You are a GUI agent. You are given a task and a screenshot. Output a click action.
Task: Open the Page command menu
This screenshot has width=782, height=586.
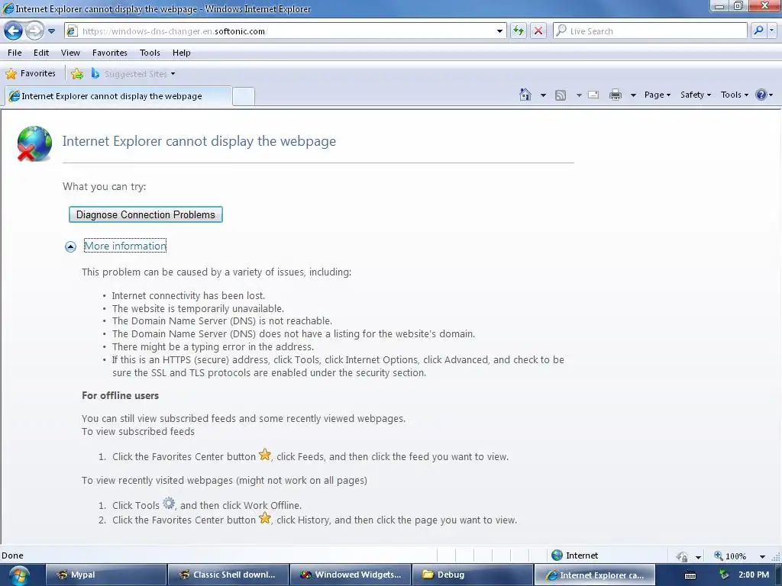pyautogui.click(x=658, y=95)
